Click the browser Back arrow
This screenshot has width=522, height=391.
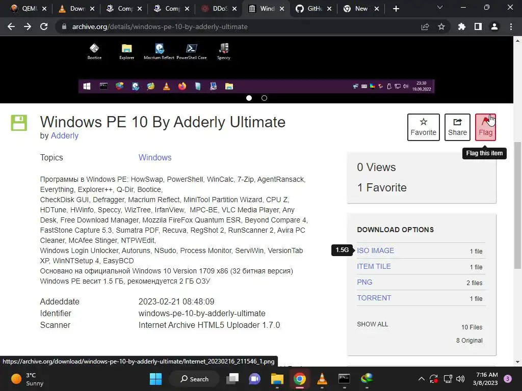(11, 26)
